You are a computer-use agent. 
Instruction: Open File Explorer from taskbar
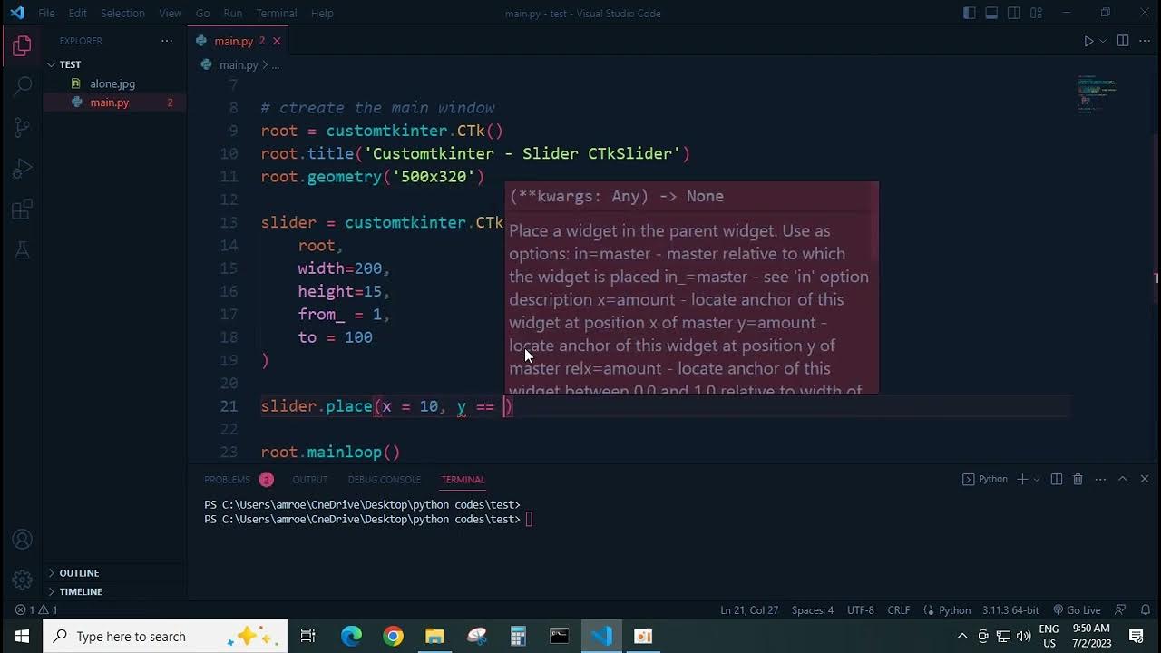pyautogui.click(x=434, y=636)
